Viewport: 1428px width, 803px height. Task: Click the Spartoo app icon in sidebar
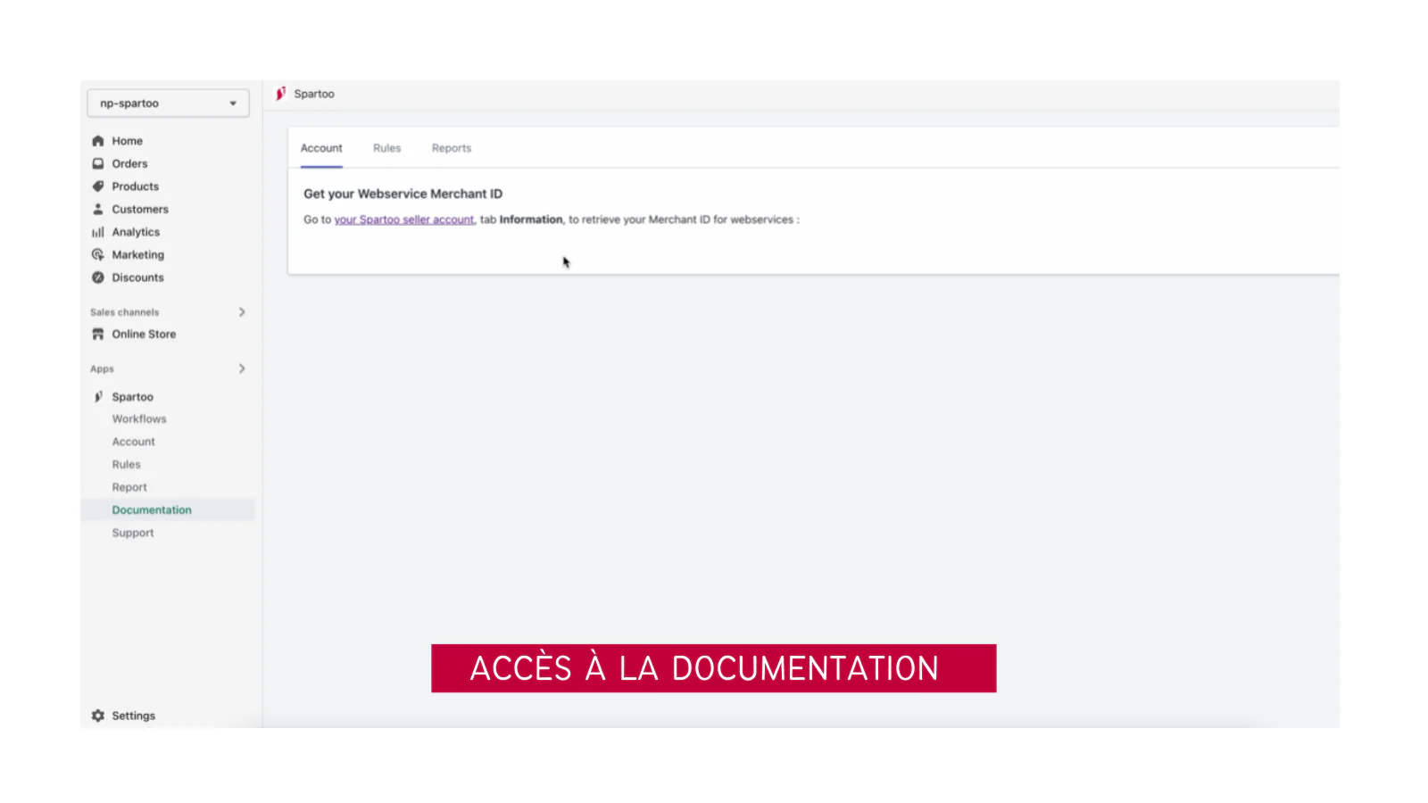[98, 397]
